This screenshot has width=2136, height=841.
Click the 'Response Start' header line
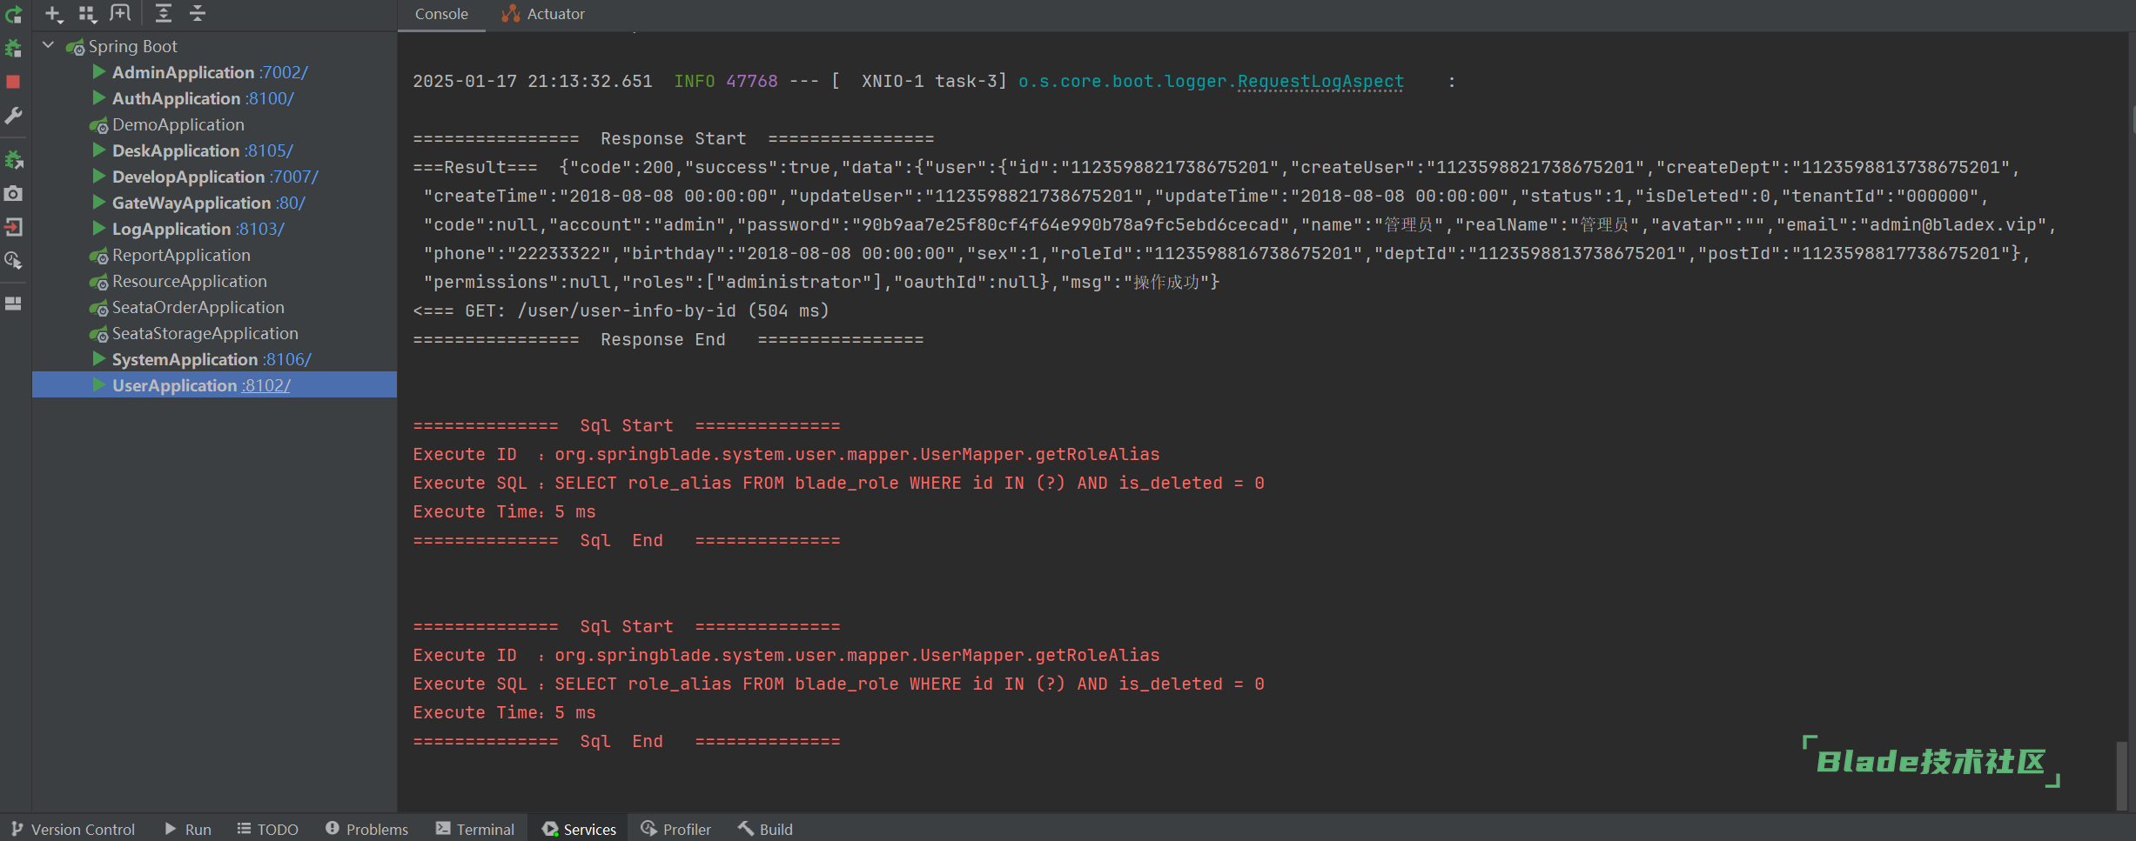673,138
